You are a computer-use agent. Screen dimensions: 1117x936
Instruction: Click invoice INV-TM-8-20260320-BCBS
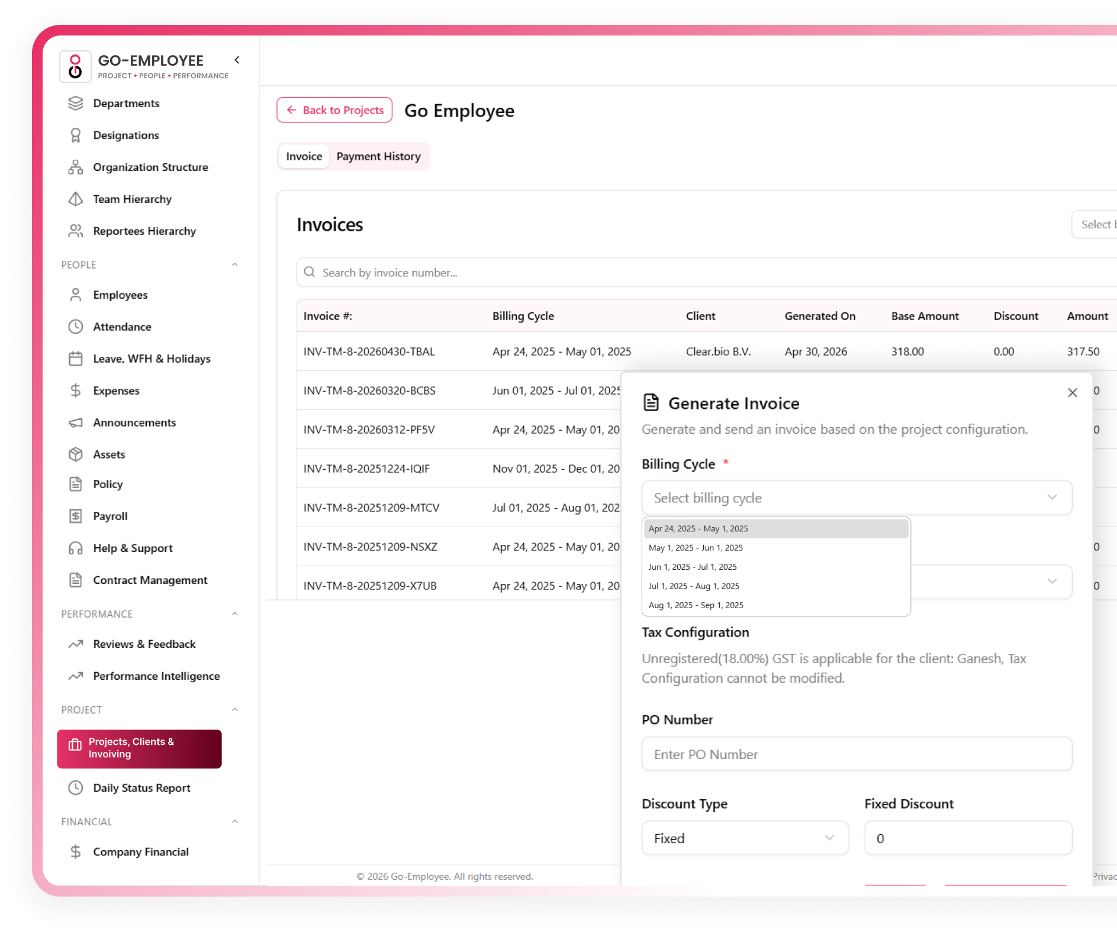pyautogui.click(x=369, y=390)
